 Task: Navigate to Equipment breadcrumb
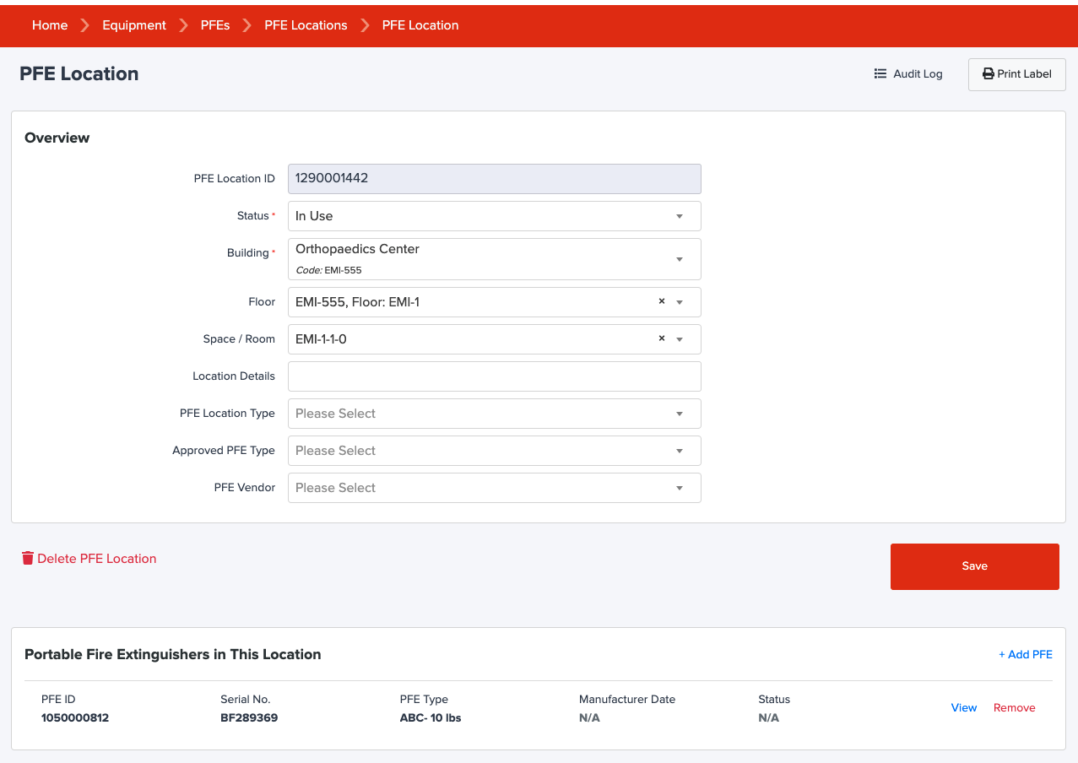(x=134, y=25)
